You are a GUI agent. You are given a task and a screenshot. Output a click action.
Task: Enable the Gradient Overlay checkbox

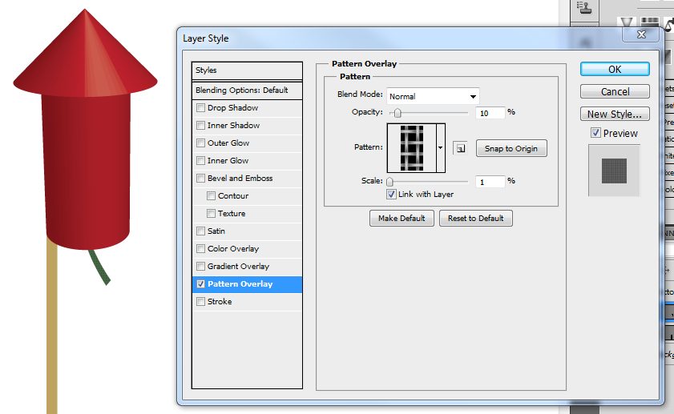point(200,266)
